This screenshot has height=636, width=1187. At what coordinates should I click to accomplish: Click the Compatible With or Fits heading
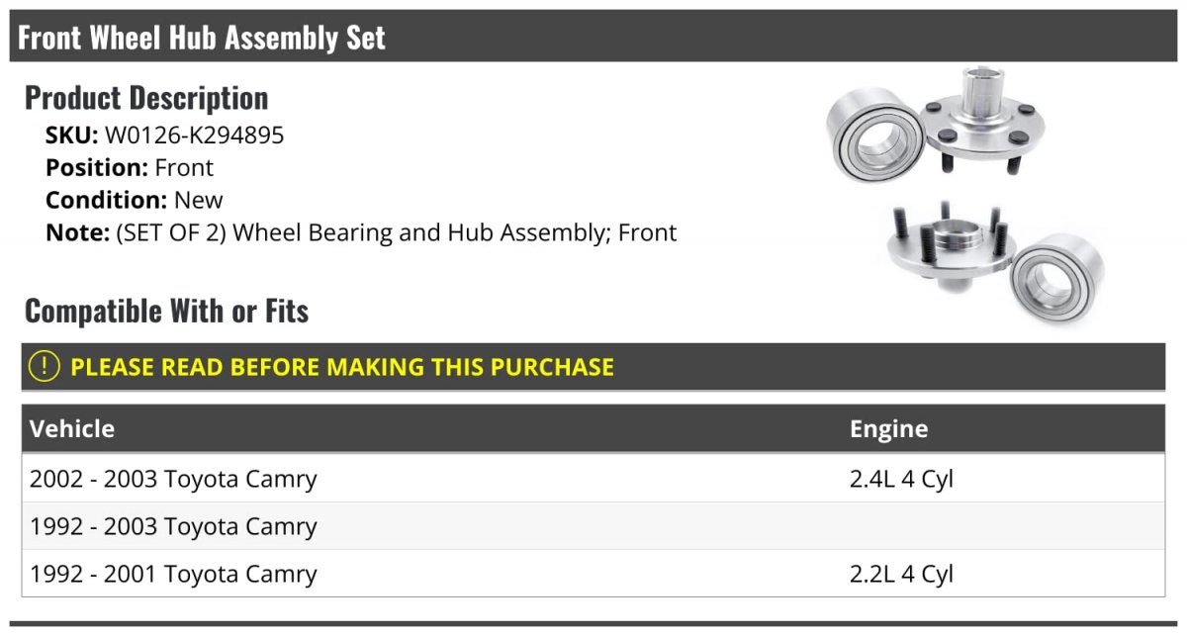166,311
